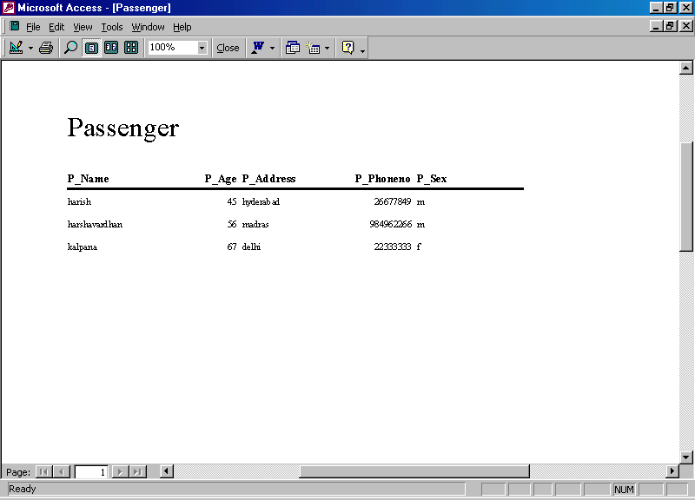Go to the last page button
The image size is (695, 500).
point(138,471)
